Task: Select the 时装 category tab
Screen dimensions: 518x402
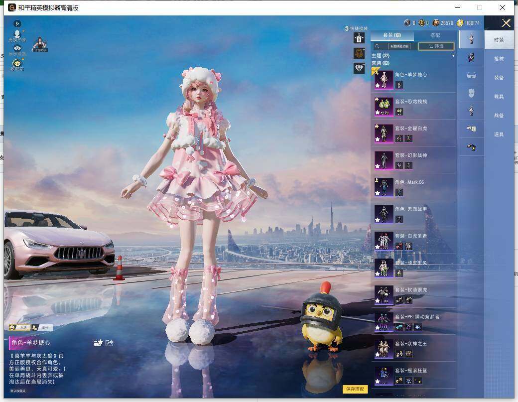Action: tap(499, 40)
